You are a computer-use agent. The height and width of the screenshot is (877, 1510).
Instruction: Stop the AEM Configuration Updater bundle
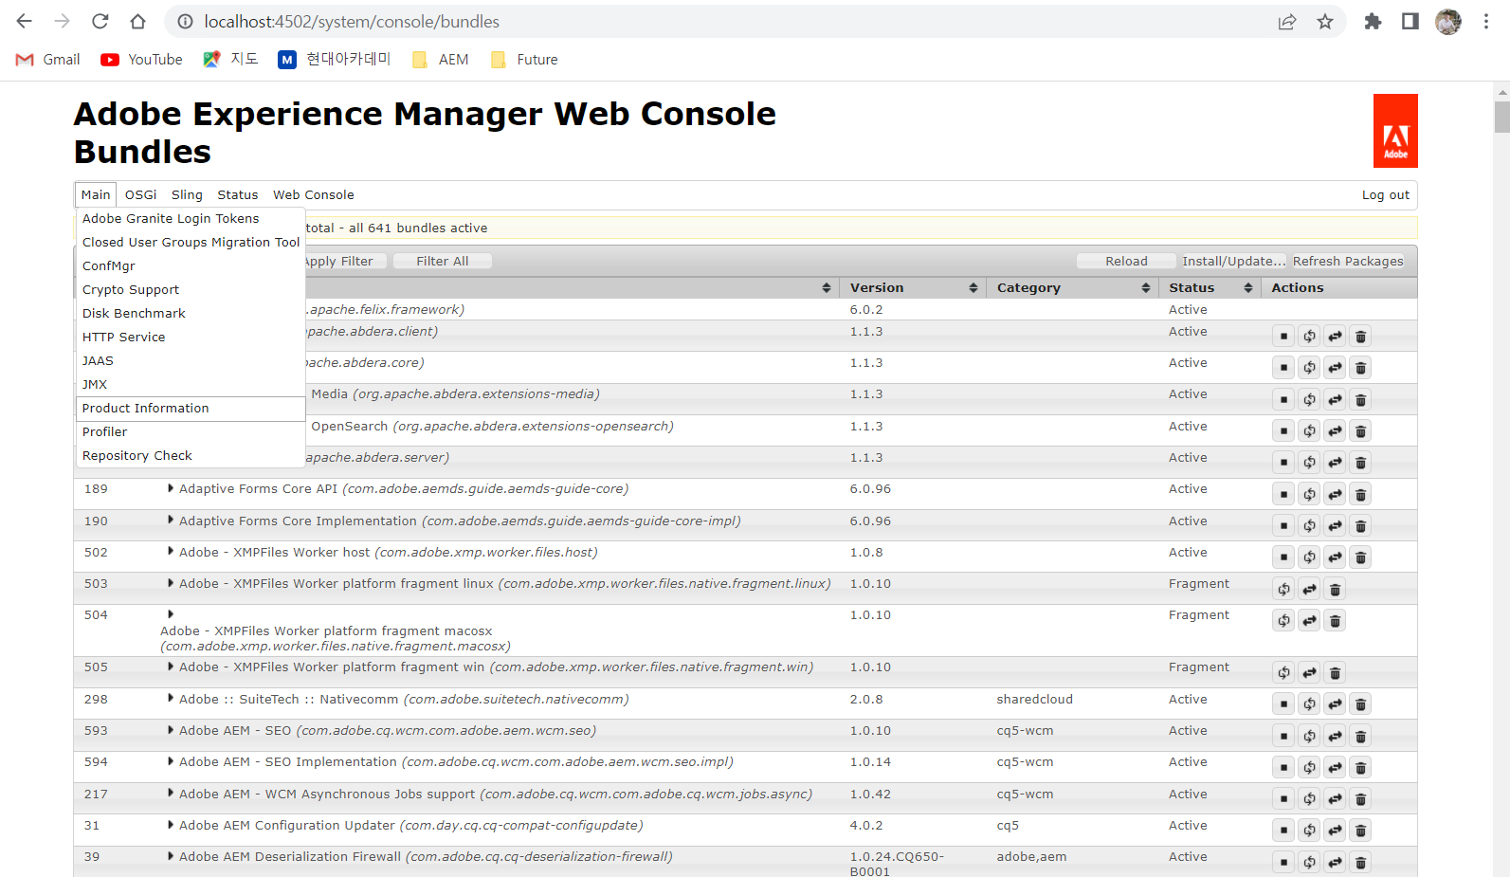pyautogui.click(x=1283, y=830)
